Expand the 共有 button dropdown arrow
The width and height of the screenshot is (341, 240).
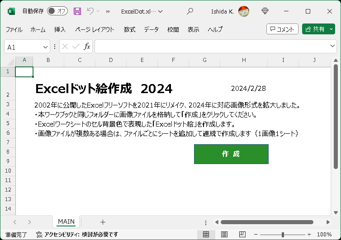tap(331, 29)
